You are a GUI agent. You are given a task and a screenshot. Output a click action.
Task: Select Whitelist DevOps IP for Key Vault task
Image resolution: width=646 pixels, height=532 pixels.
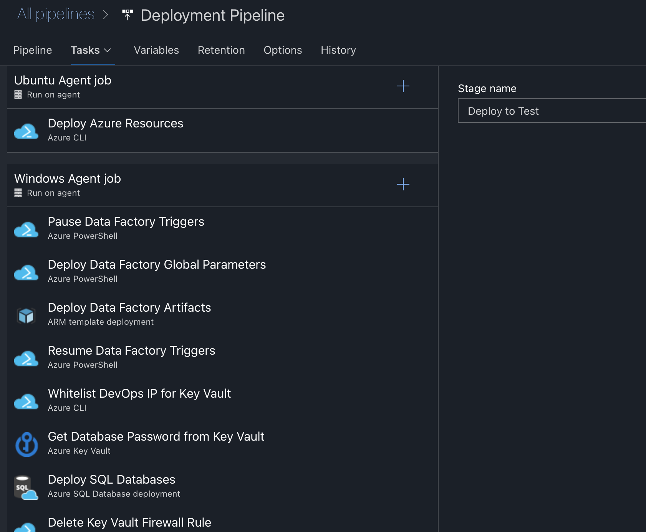222,401
